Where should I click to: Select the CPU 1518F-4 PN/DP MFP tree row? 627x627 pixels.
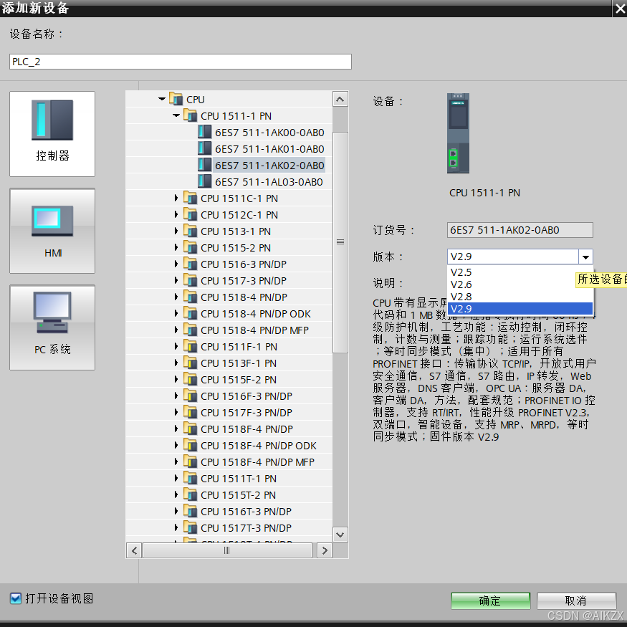tap(229, 462)
